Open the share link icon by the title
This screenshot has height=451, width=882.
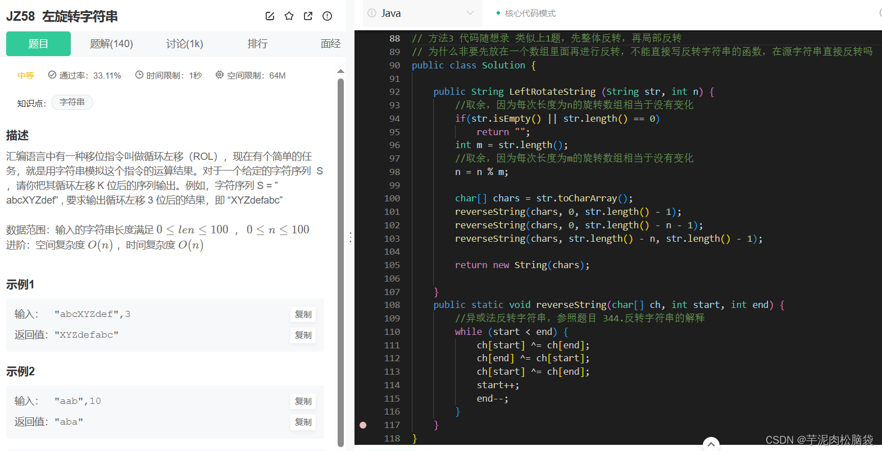[x=308, y=16]
